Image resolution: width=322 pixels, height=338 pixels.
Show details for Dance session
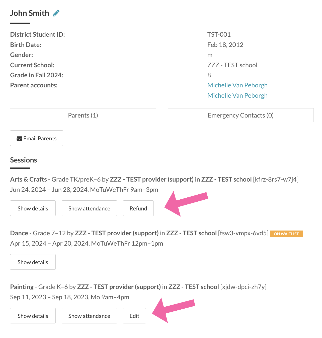(x=33, y=262)
